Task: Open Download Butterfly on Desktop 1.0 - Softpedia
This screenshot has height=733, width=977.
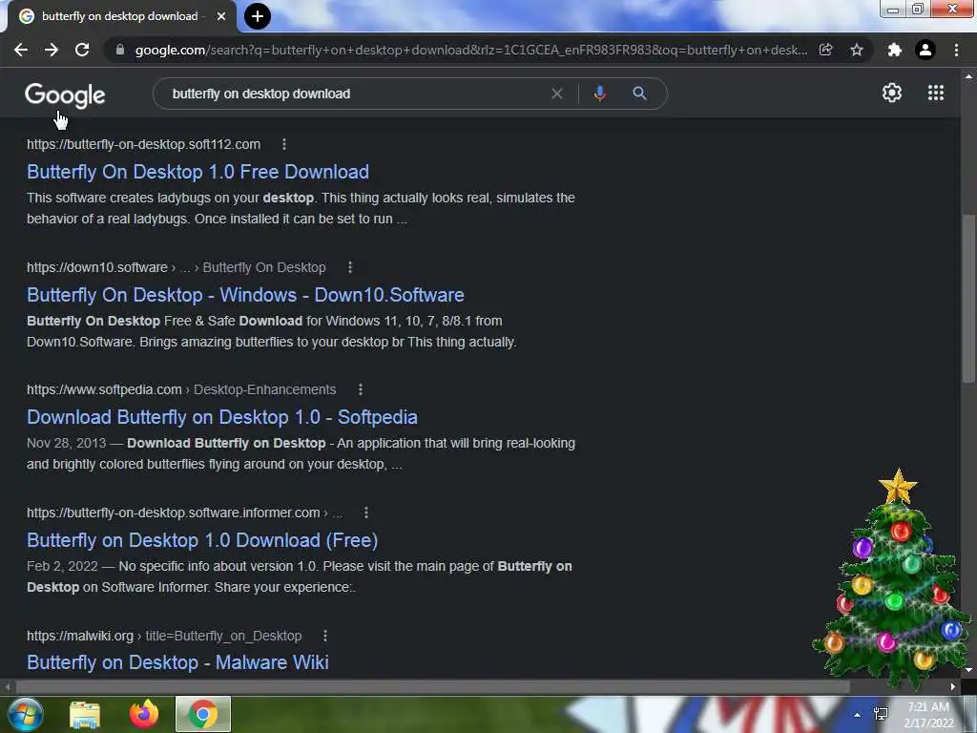Action: tap(221, 417)
